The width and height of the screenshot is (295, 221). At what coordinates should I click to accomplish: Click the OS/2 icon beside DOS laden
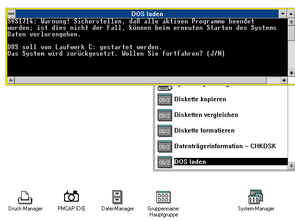click(165, 162)
